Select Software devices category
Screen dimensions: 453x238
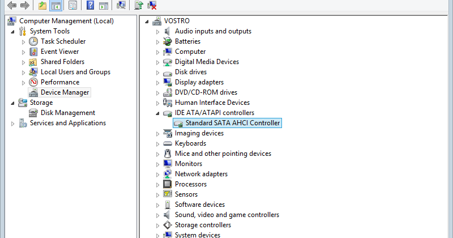(200, 205)
